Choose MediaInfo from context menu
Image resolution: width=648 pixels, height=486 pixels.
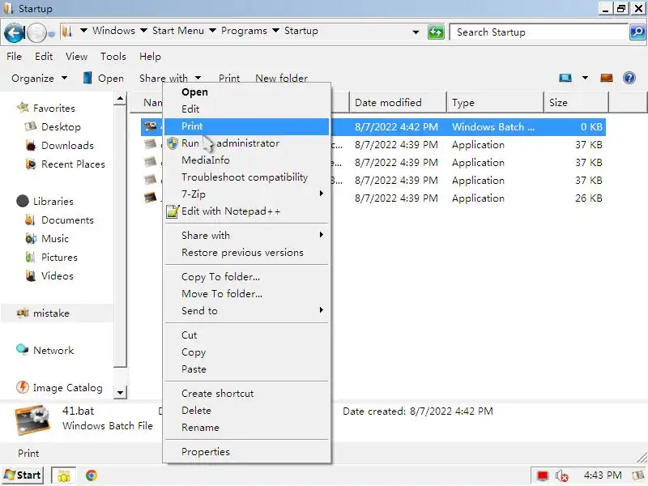pyautogui.click(x=247, y=160)
